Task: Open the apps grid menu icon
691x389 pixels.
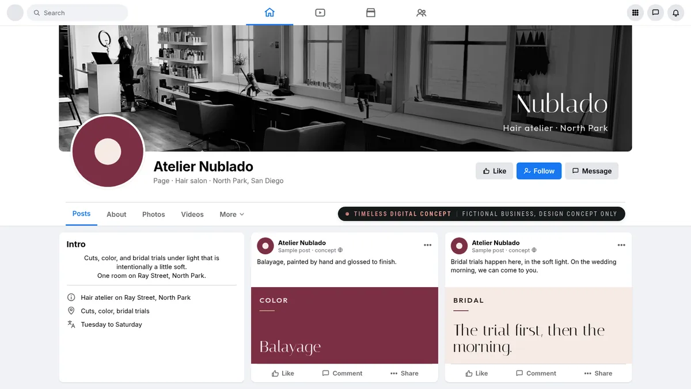Action: point(635,13)
